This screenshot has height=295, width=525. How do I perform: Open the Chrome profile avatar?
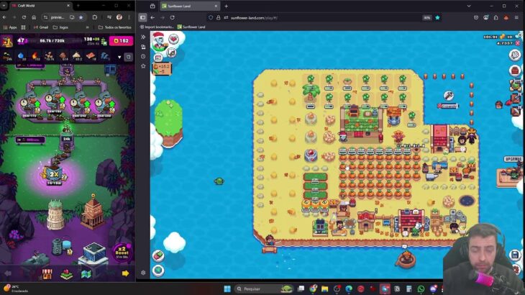pyautogui.click(x=119, y=17)
